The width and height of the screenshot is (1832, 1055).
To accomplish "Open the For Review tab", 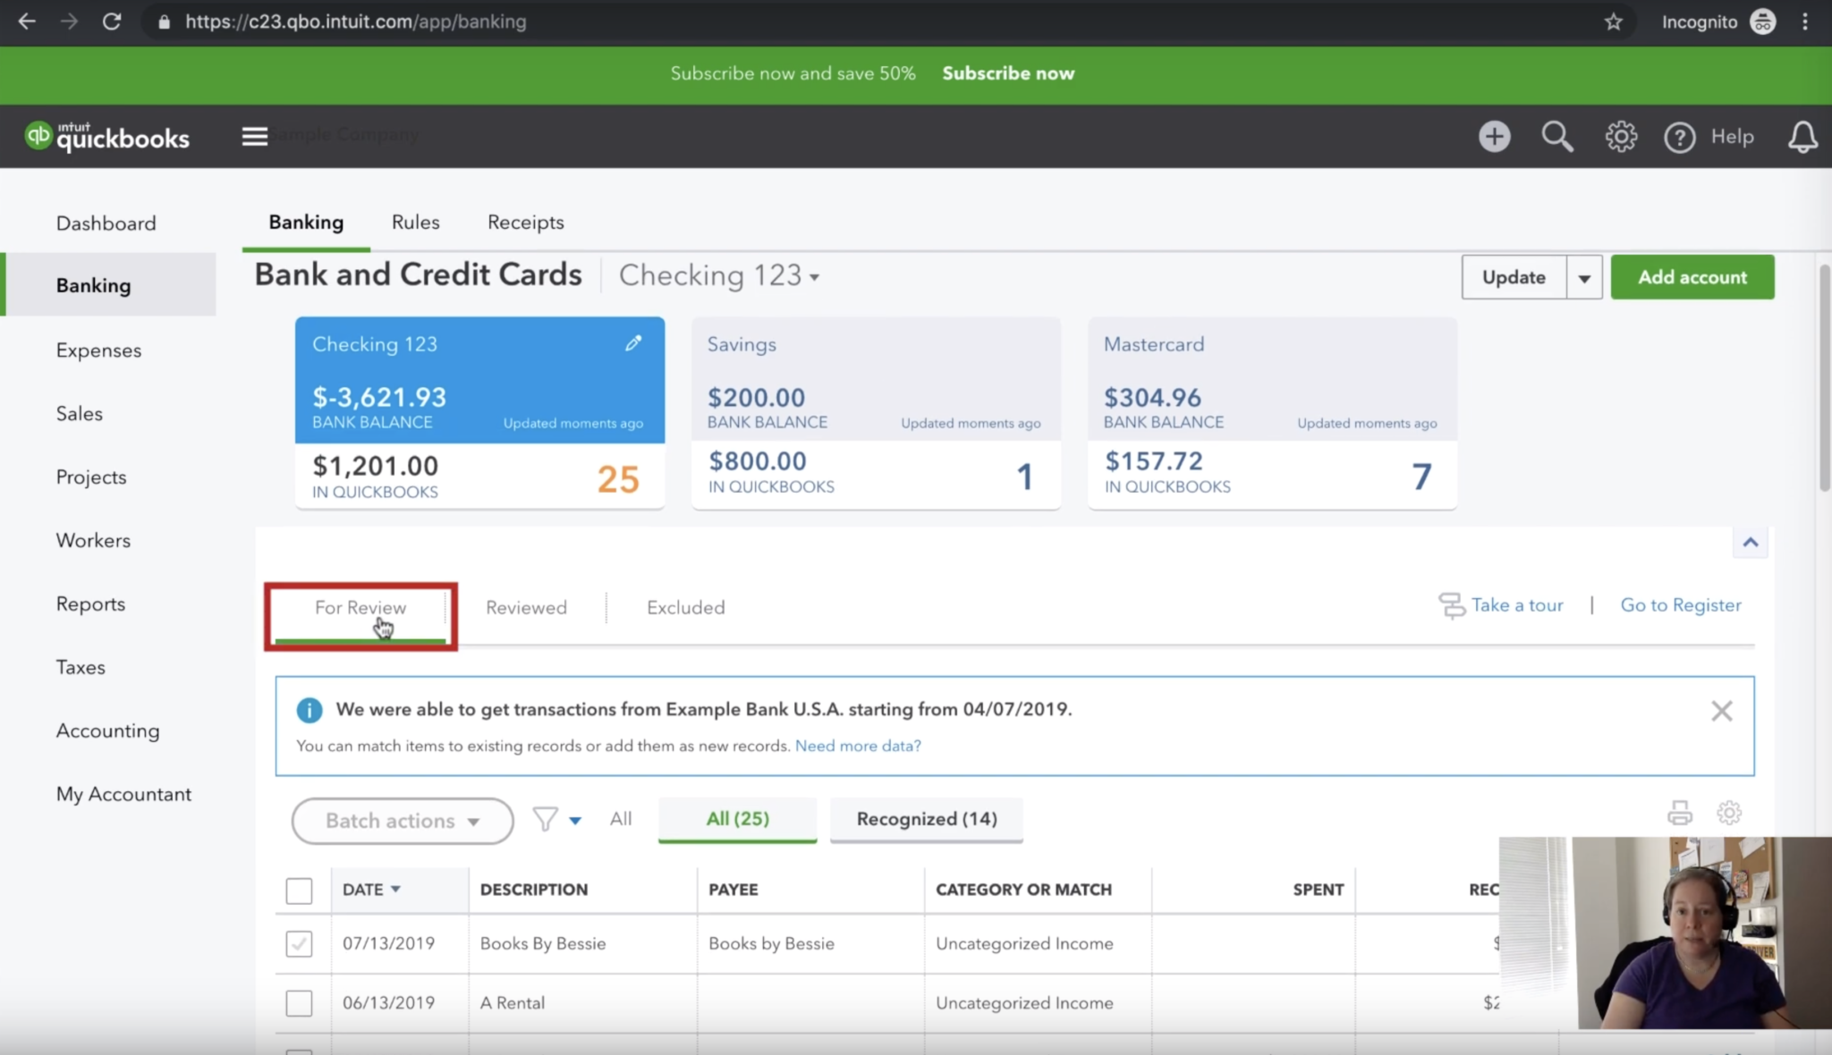I will pos(360,608).
